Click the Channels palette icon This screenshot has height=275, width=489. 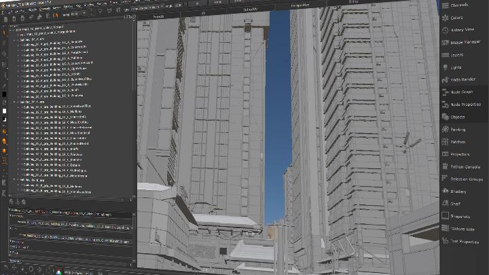coord(443,5)
